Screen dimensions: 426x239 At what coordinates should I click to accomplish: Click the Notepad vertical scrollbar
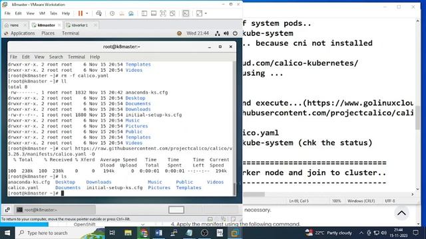(418, 118)
